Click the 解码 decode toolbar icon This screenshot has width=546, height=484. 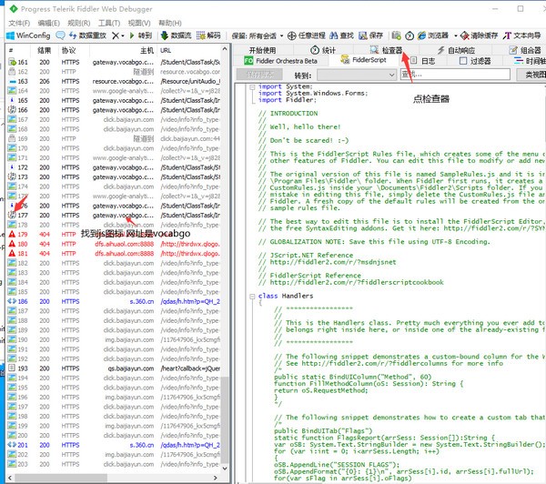(x=205, y=35)
